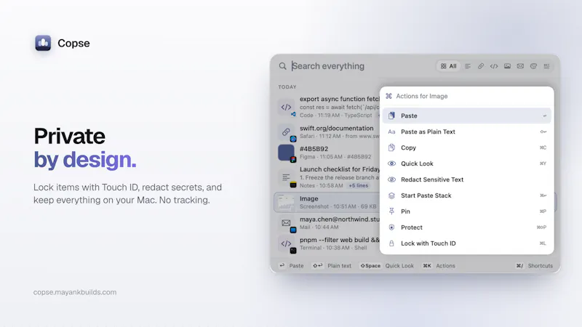Click the Actions footer button
This screenshot has width=582, height=327.
click(x=439, y=266)
